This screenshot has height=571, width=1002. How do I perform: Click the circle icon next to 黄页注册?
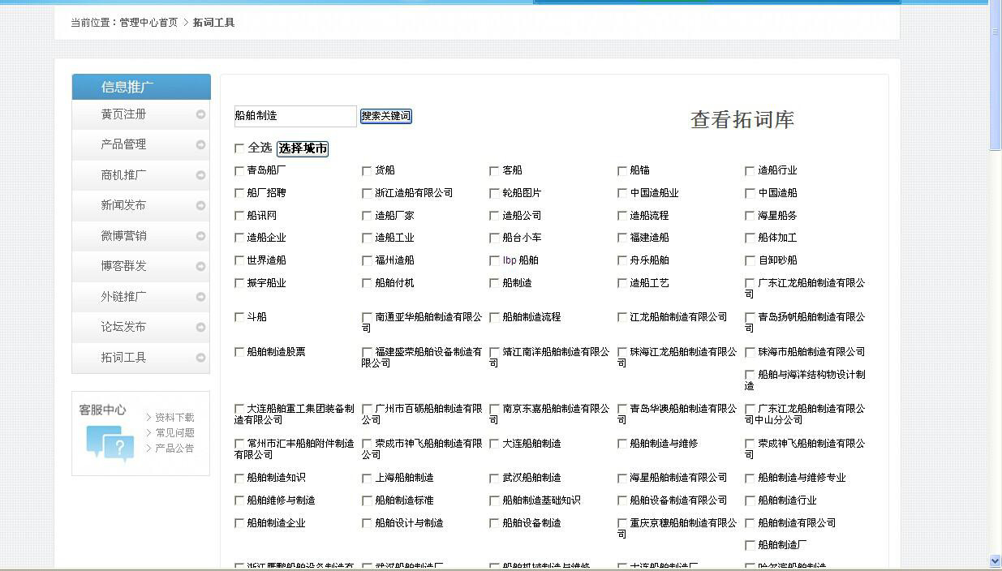coord(200,114)
